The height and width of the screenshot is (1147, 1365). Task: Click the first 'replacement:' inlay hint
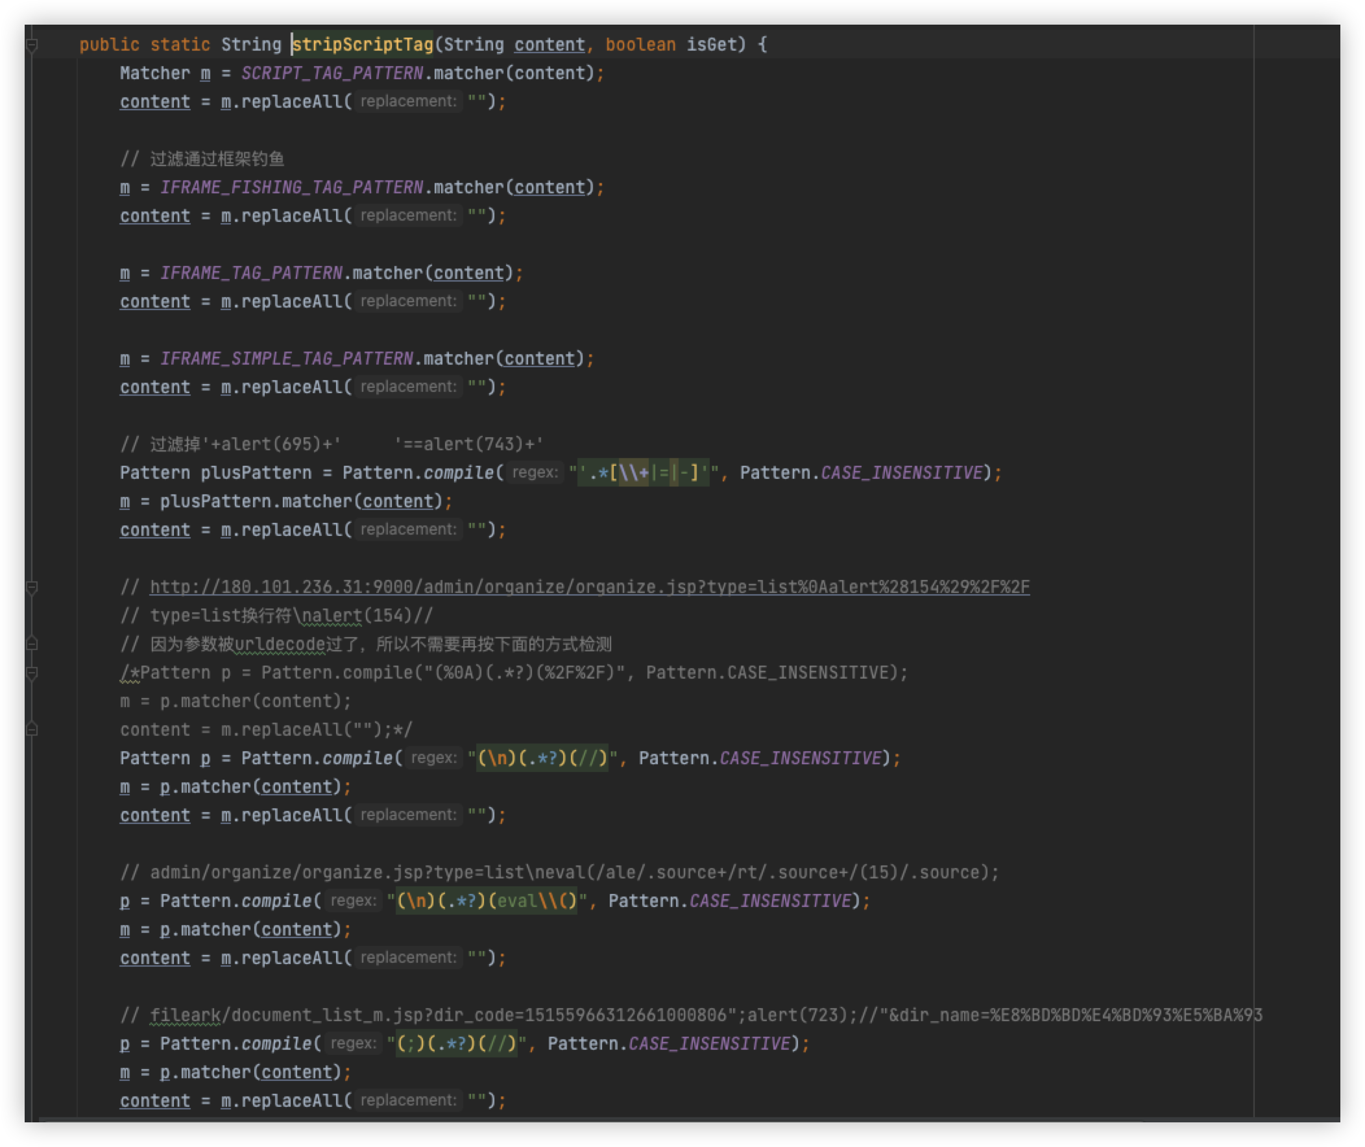[x=408, y=101]
